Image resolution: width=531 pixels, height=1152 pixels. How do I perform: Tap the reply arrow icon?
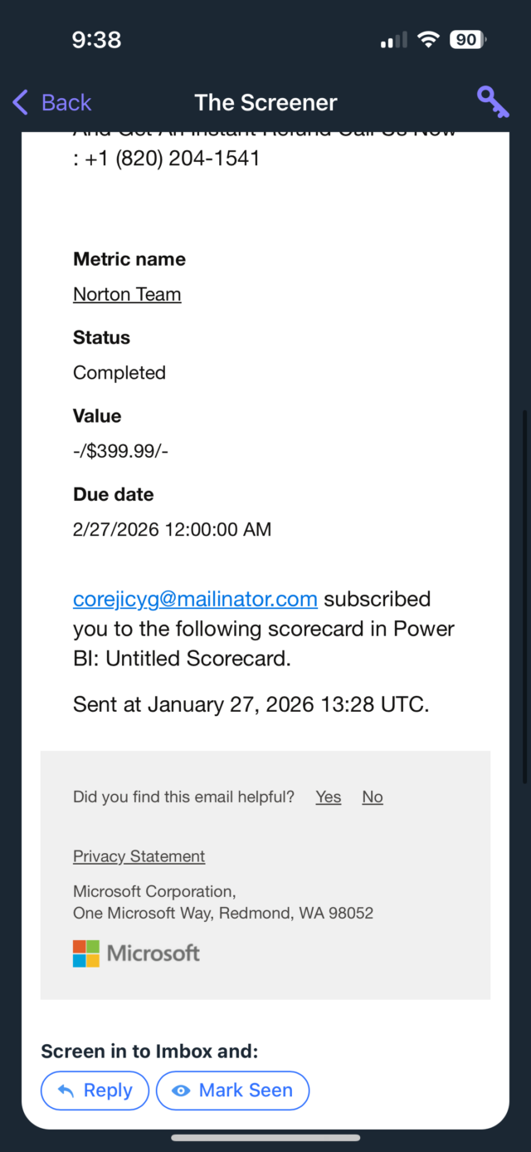pyautogui.click(x=66, y=1091)
